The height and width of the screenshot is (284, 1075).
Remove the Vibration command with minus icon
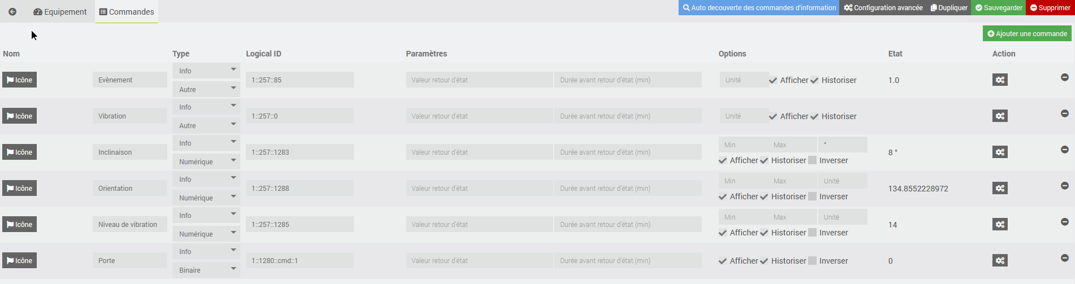coord(1064,113)
